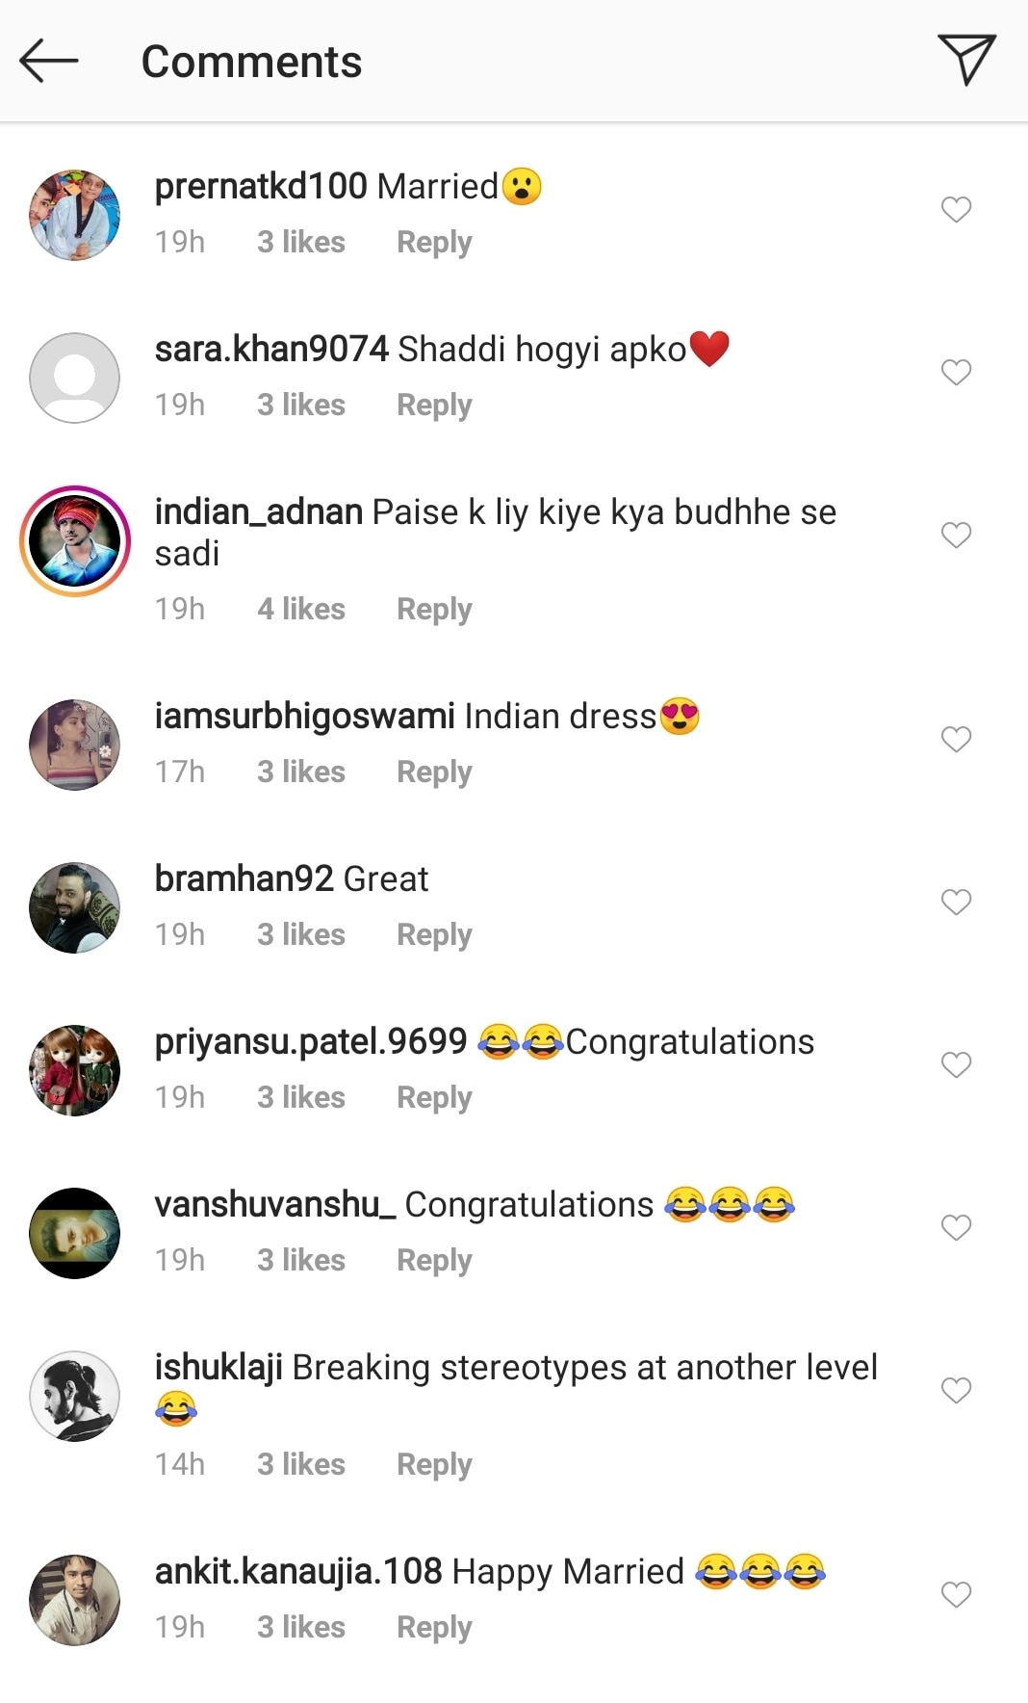1028x1703 pixels.
Task: Like ishuklaji's Breaking stereotypes comment
Action: (956, 1390)
